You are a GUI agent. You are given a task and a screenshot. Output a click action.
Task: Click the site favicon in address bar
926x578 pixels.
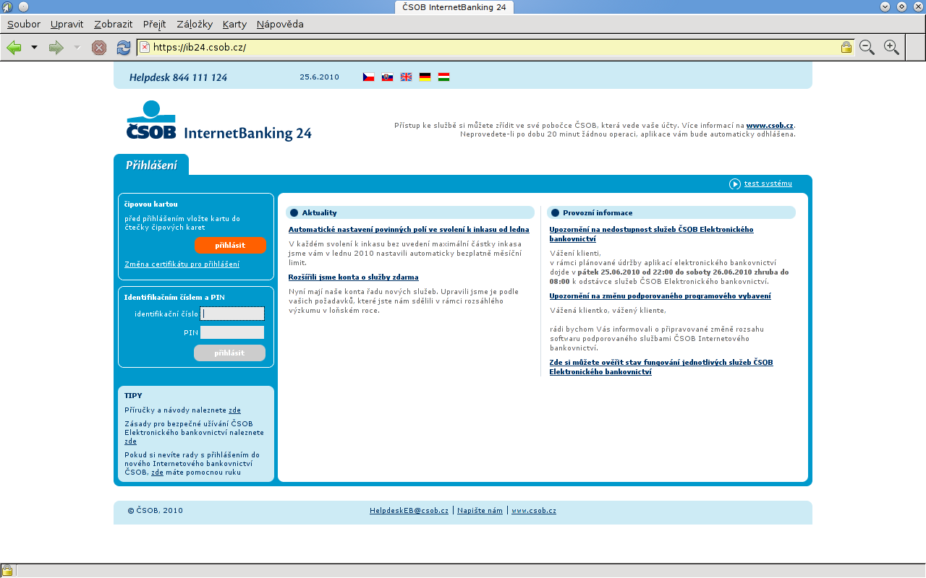[145, 47]
